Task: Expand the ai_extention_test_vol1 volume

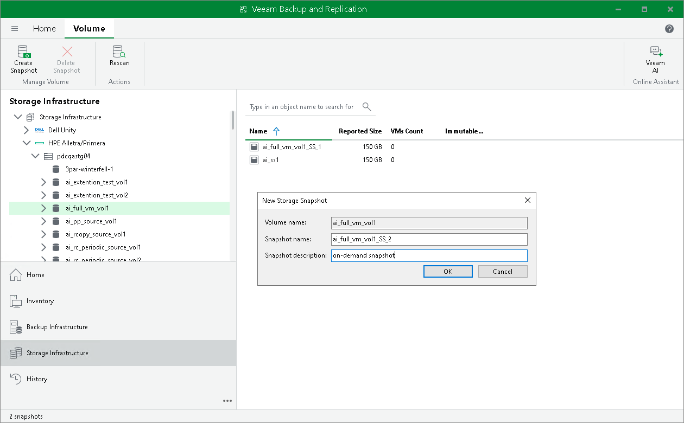Action: click(44, 182)
